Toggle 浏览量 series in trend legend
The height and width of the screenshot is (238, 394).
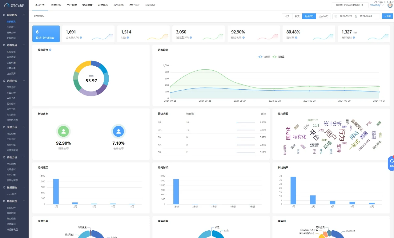pos(278,57)
